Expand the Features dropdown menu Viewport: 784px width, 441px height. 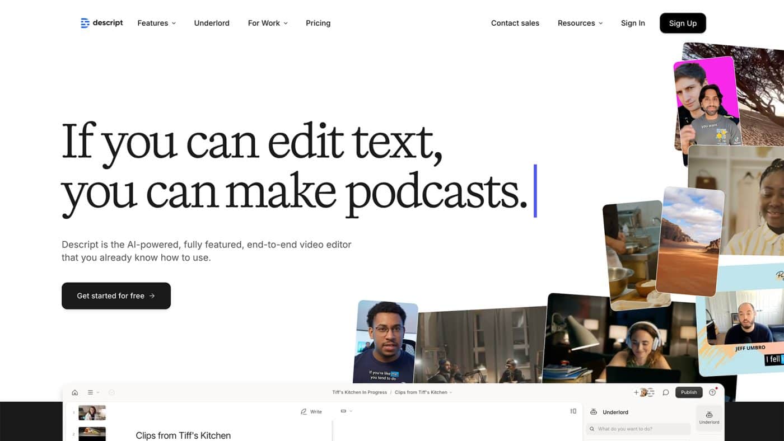pos(156,23)
